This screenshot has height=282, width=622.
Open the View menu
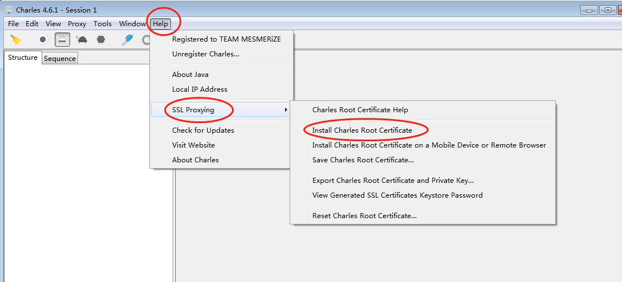pos(53,24)
